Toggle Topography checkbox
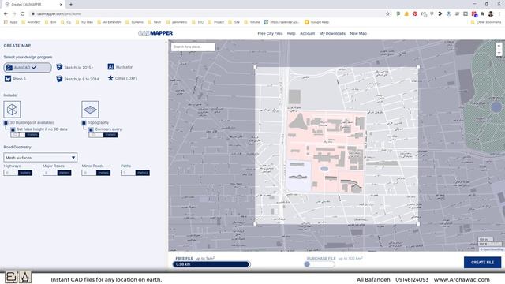The image size is (505, 284). click(84, 123)
